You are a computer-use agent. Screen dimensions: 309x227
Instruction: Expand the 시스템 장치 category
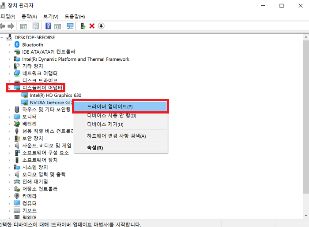9,167
